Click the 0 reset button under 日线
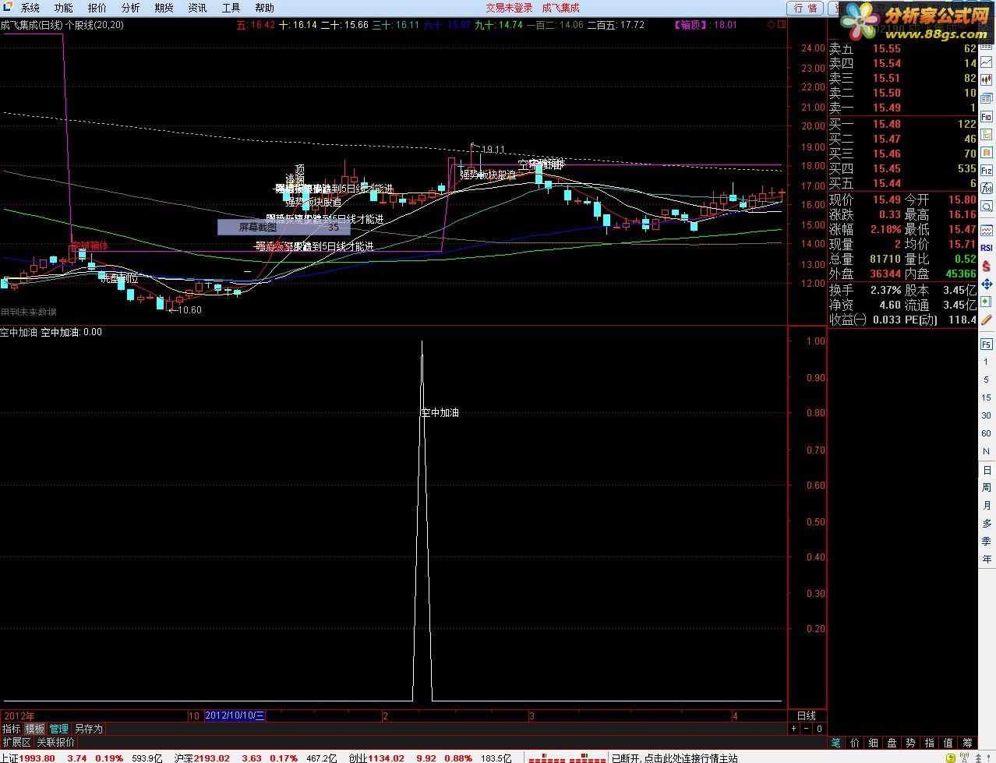The width and height of the screenshot is (996, 763). pos(819,729)
